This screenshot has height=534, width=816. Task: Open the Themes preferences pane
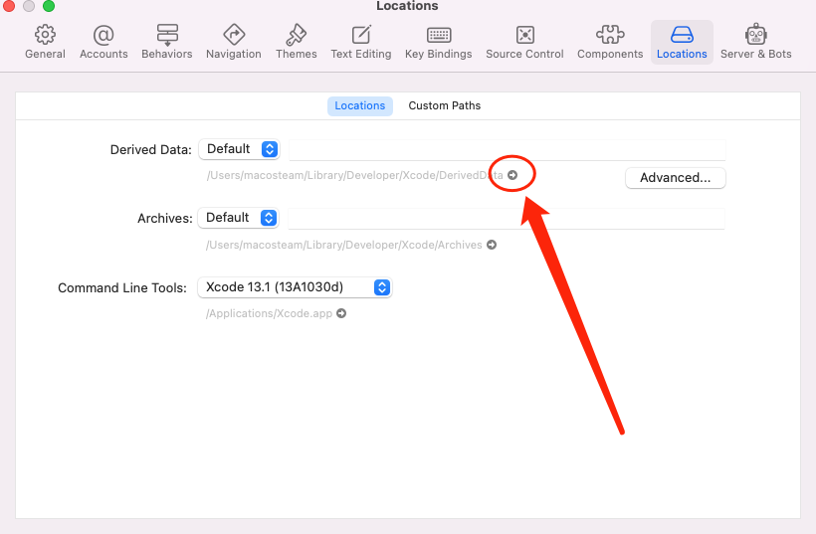297,42
